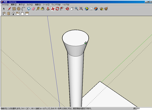Open the ヘルプ(H) menu
The image size is (152, 110).
[66, 4]
